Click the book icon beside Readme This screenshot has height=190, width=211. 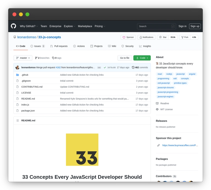tap(157, 103)
